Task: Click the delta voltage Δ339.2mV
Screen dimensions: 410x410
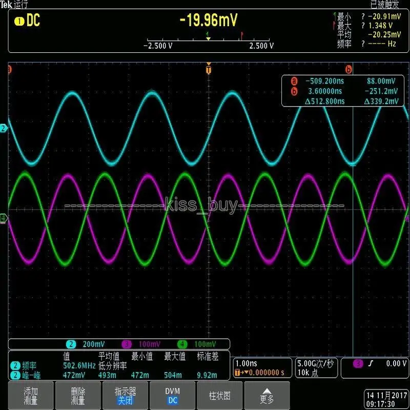Action: [381, 101]
